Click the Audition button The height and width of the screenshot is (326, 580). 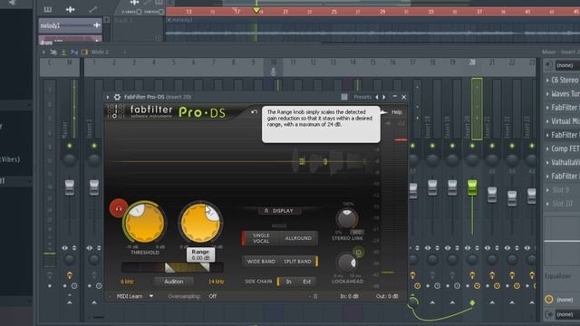pos(173,282)
